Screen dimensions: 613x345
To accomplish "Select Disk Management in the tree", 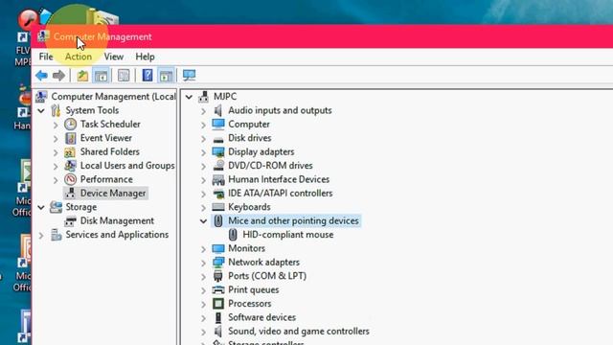I will [x=117, y=220].
